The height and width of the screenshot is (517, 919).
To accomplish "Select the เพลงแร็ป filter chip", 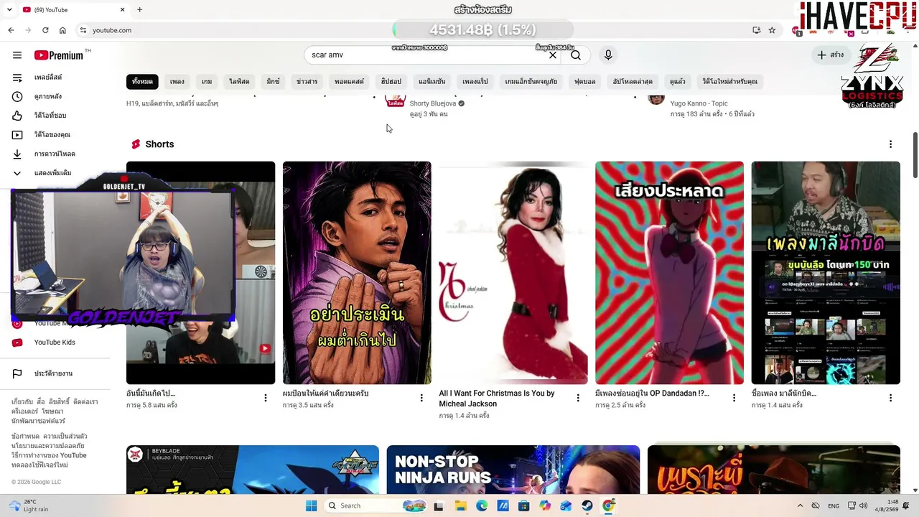I will click(475, 82).
